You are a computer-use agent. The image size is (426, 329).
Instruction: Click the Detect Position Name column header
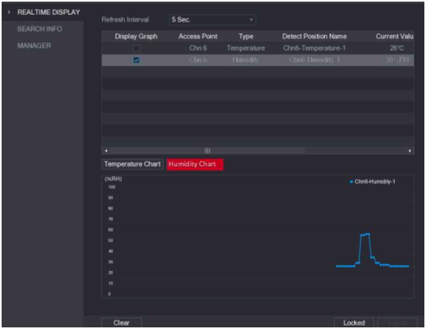coord(314,36)
